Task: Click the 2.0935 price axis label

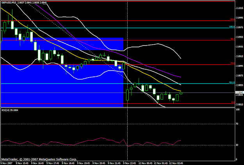Action: click(240, 47)
